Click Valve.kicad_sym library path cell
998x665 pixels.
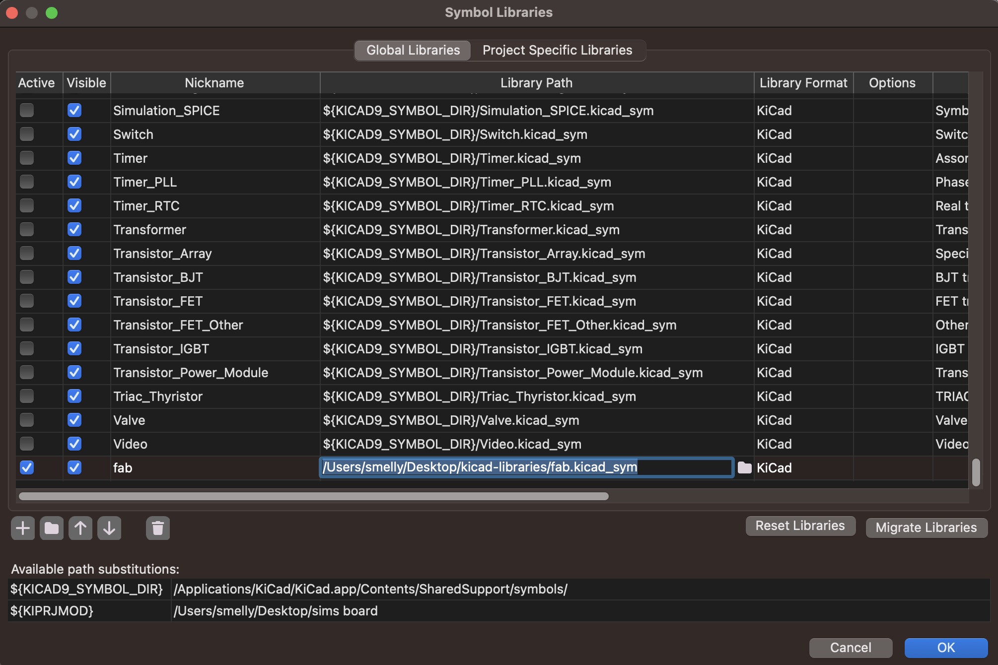(x=537, y=420)
